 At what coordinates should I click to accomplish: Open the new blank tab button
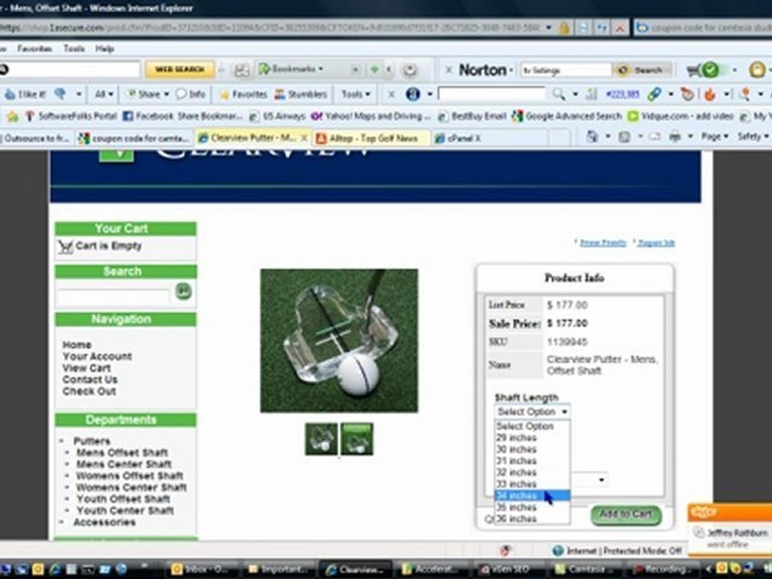560,138
